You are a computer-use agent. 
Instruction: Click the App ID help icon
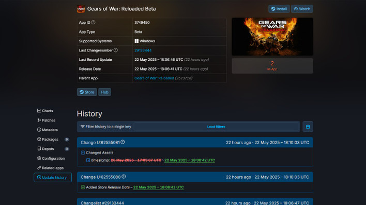coord(94,22)
